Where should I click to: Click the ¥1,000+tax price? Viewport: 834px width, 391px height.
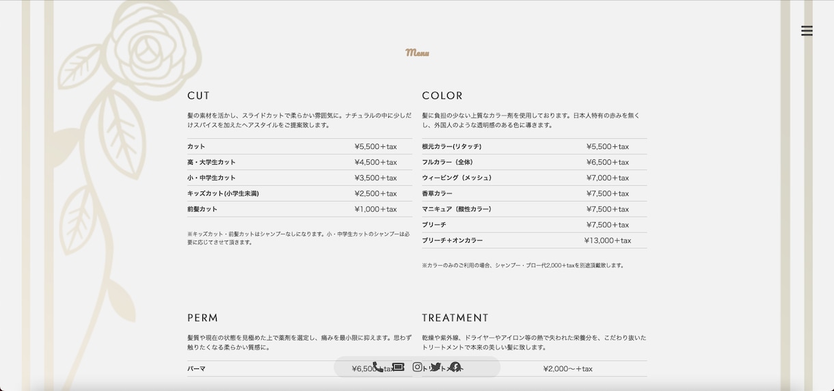point(375,209)
